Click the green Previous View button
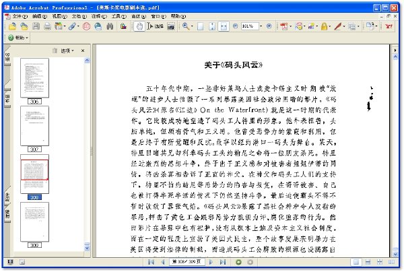This screenshot has width=404, height=272. coord(238,262)
